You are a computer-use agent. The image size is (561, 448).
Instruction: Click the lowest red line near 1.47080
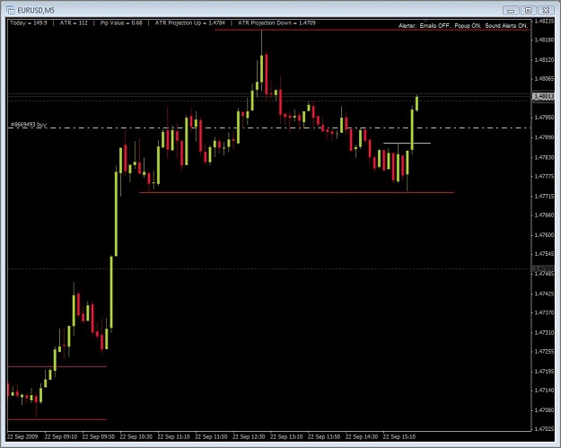[57, 419]
